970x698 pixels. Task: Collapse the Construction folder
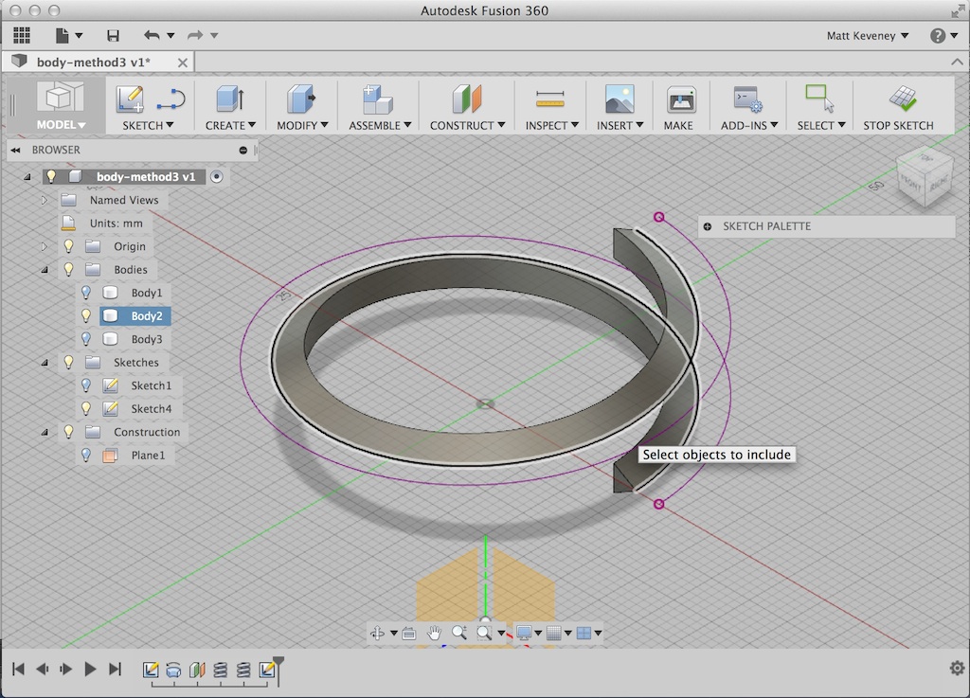(45, 433)
